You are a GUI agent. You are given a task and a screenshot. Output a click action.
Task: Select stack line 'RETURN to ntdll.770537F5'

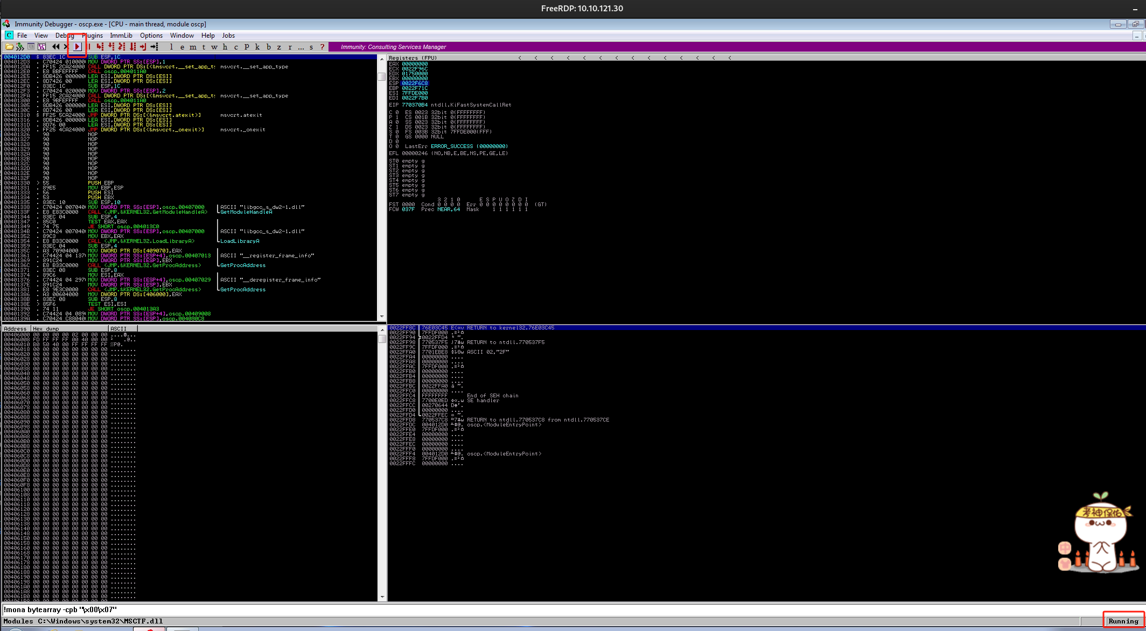pyautogui.click(x=506, y=342)
